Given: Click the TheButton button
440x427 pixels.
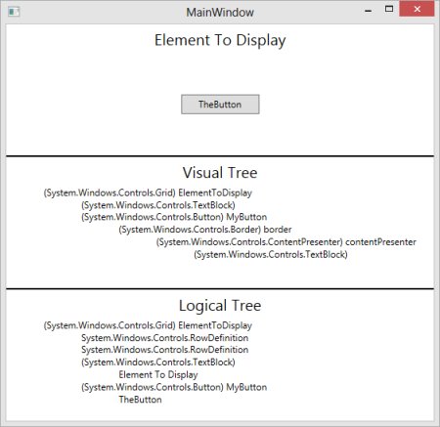Looking at the screenshot, I should (x=220, y=105).
